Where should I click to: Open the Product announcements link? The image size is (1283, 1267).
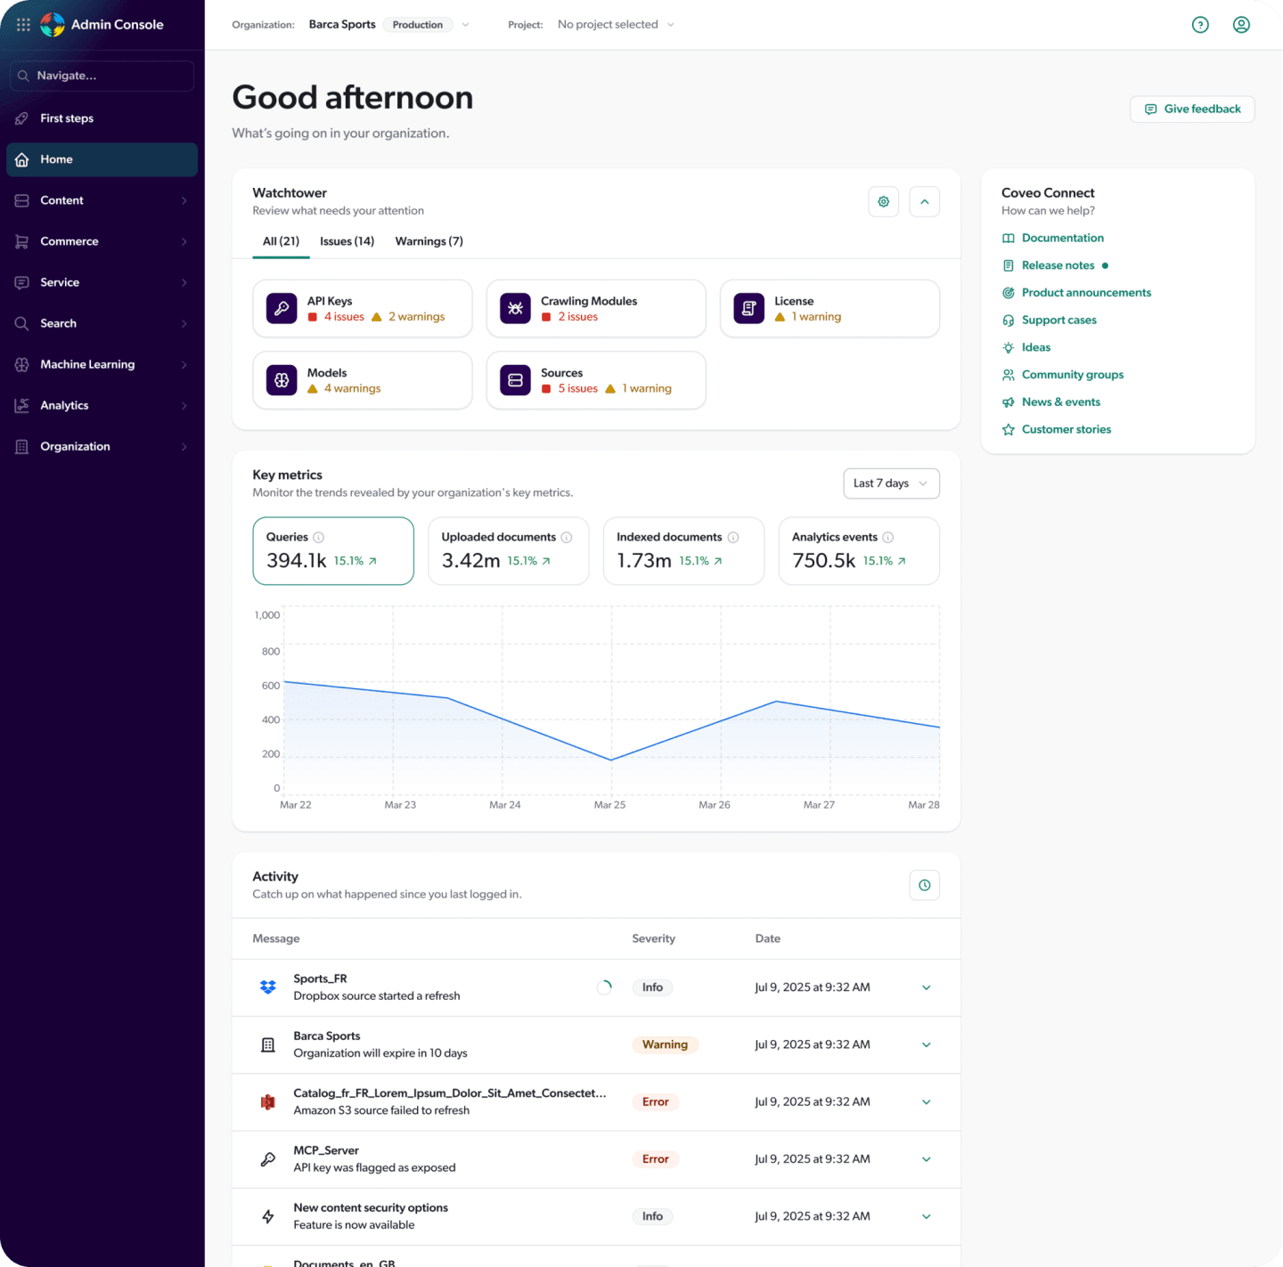tap(1087, 293)
